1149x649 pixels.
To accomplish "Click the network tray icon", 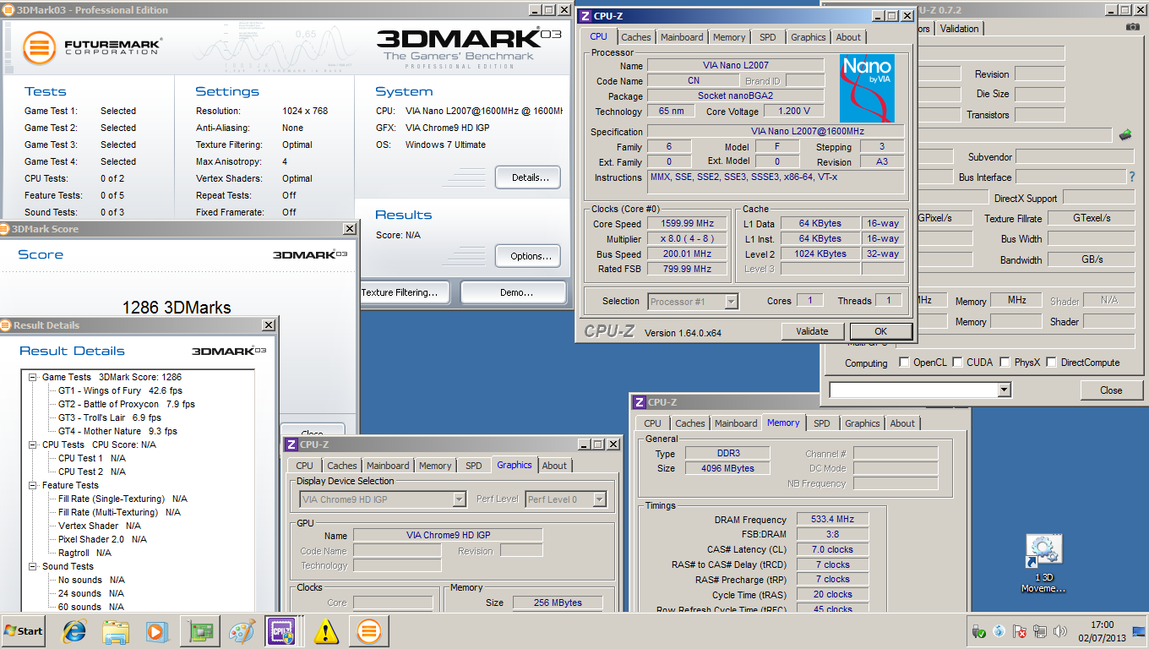I will [1040, 631].
